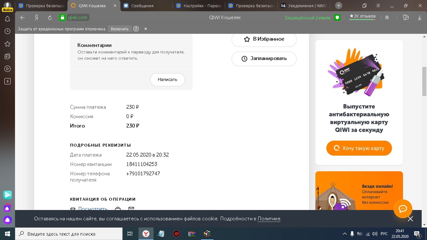This screenshot has width=427, height=240.
Task: Open the Политике cookie policy link
Action: (269, 219)
